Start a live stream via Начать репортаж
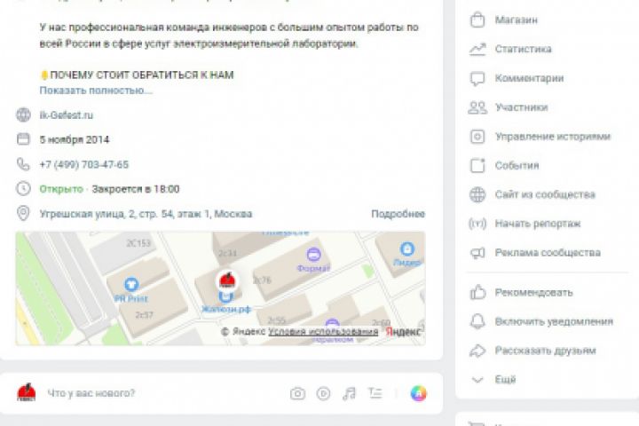 pyautogui.click(x=537, y=224)
